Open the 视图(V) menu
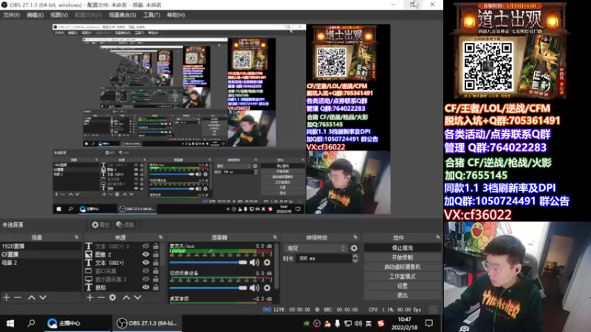 [x=59, y=15]
